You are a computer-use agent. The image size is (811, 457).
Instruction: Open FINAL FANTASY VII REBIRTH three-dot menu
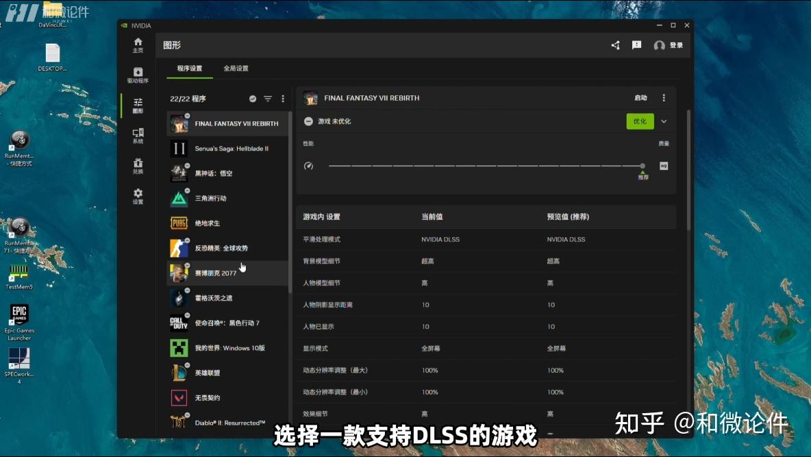(664, 98)
